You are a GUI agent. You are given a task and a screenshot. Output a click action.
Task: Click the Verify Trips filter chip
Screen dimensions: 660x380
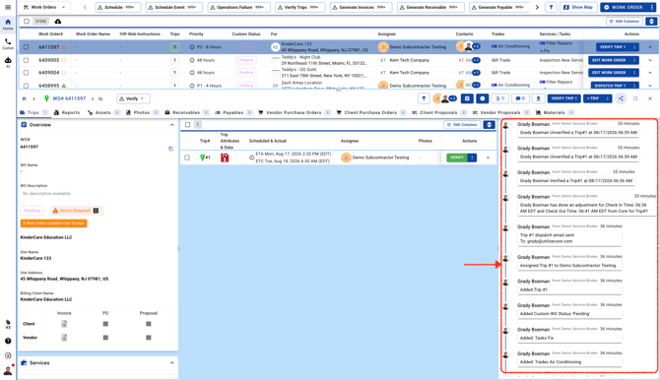point(299,7)
